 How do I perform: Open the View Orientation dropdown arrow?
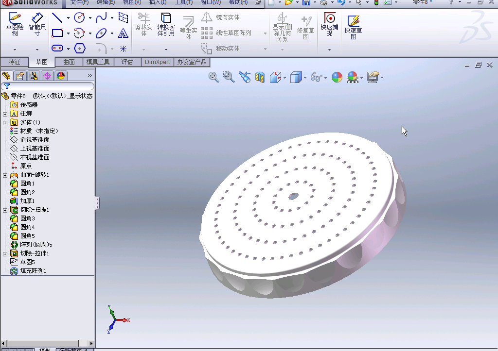pyautogui.click(x=285, y=77)
